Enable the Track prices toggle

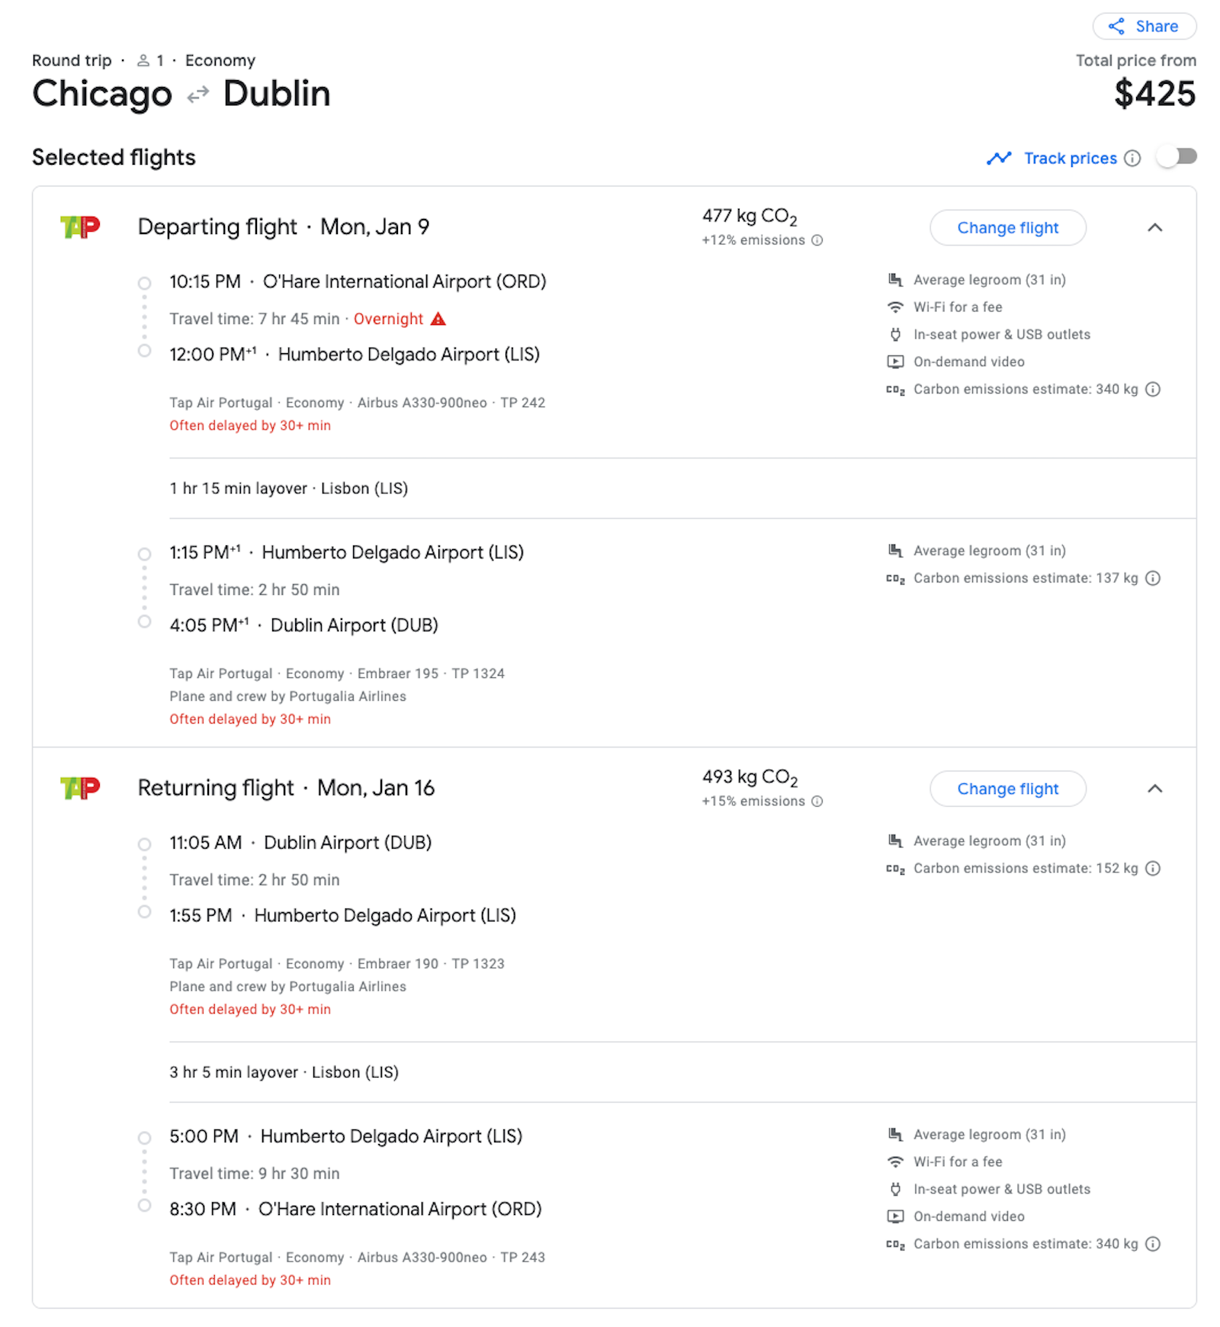point(1177,157)
